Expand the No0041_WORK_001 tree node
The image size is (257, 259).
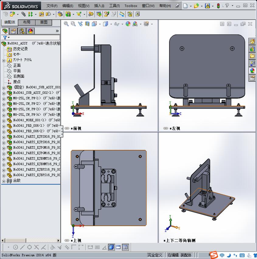(x=4, y=120)
